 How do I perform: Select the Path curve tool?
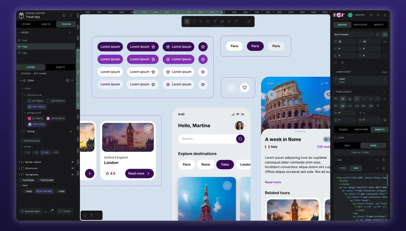pyautogui.click(x=236, y=21)
